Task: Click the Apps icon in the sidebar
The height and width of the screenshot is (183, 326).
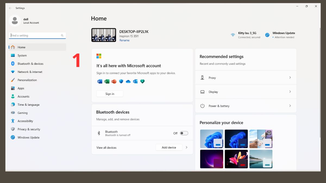Action: (13, 88)
